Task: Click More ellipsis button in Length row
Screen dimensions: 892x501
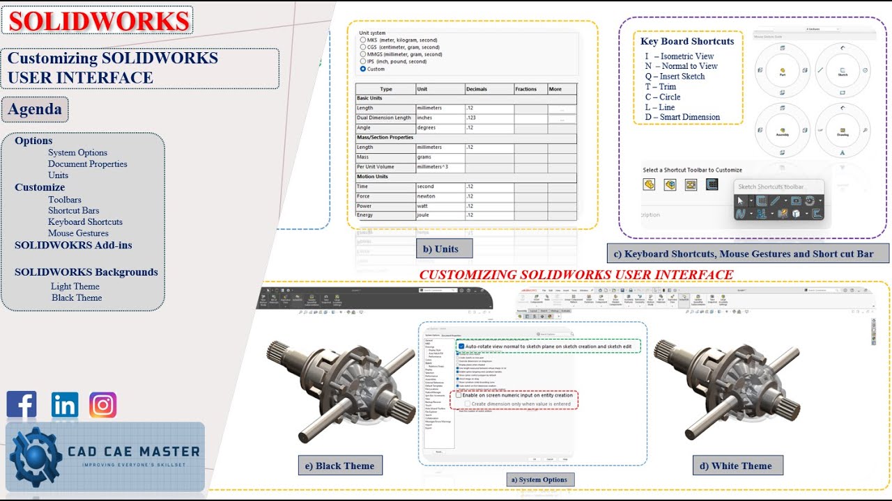Action: point(563,109)
